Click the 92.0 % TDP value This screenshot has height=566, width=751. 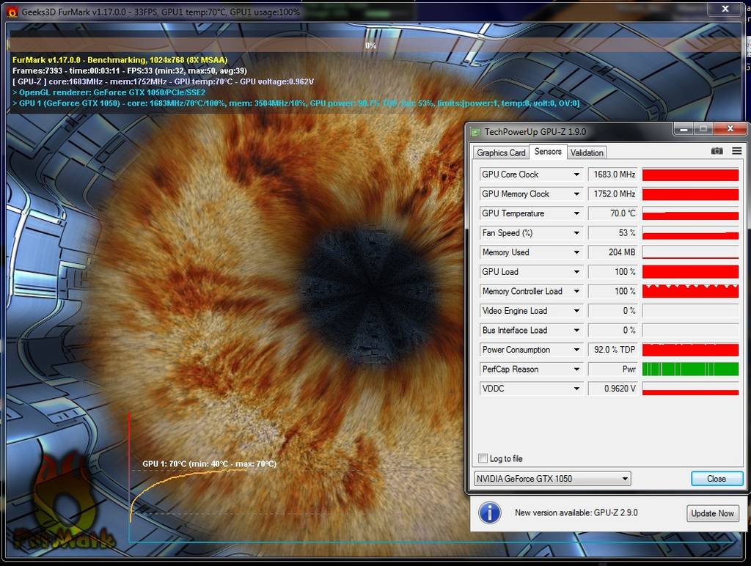coord(613,350)
